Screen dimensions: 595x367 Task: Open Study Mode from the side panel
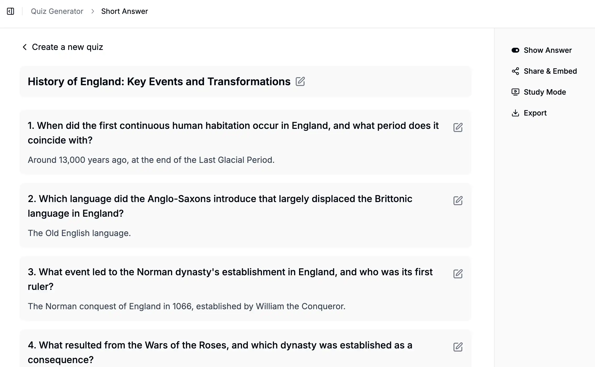(x=545, y=92)
